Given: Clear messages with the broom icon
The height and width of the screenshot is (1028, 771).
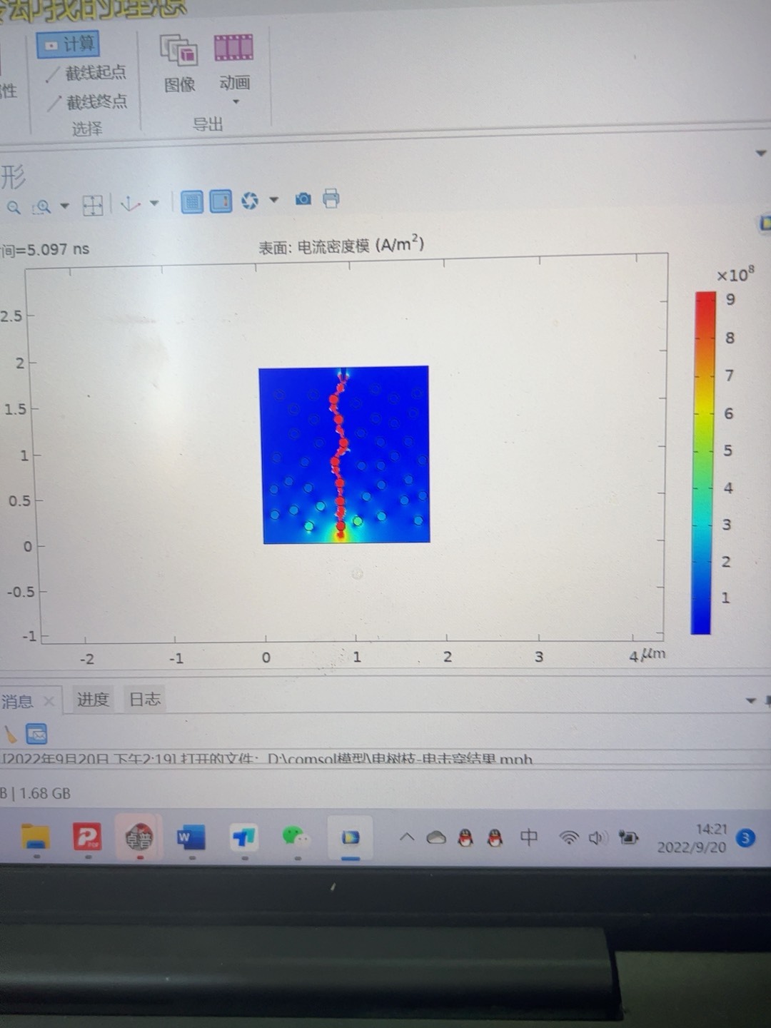Looking at the screenshot, I should pos(10,735).
